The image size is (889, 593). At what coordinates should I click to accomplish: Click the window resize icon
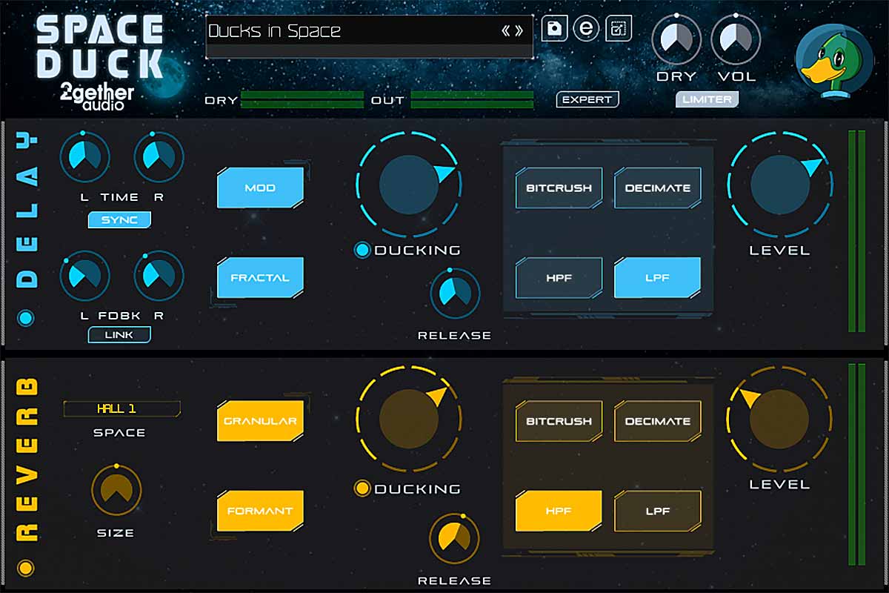[617, 28]
